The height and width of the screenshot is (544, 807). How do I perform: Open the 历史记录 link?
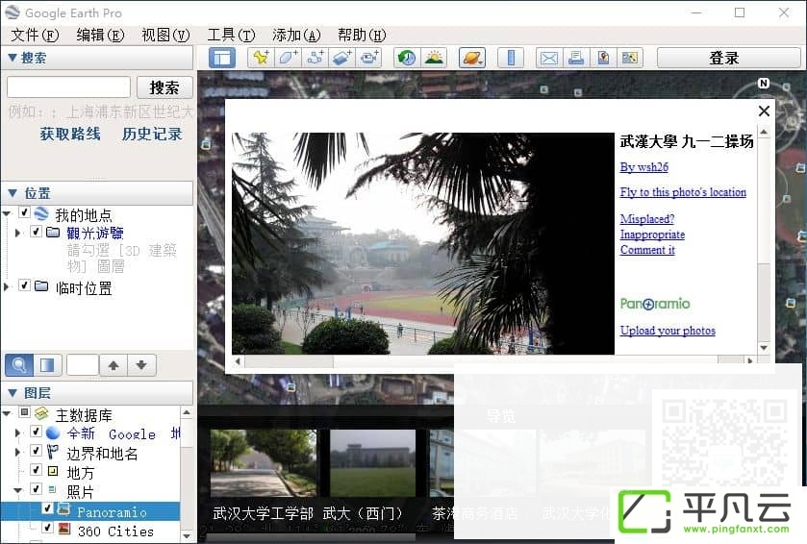(x=152, y=135)
